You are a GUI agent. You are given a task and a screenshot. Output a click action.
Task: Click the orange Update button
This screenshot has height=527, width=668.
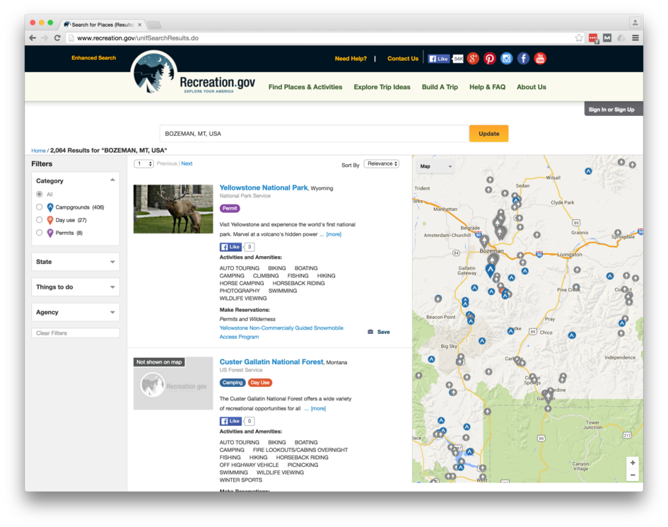click(488, 134)
